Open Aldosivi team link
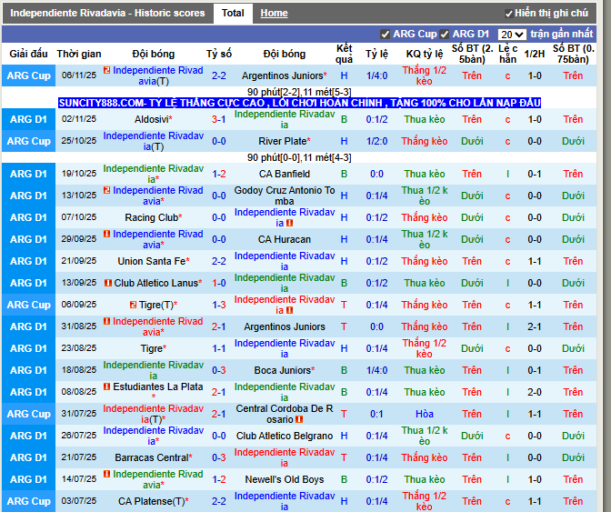The image size is (611, 512). click(x=153, y=119)
